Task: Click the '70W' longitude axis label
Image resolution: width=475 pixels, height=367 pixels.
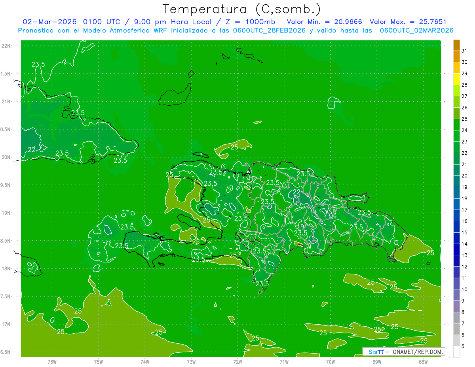Action: 330,362
